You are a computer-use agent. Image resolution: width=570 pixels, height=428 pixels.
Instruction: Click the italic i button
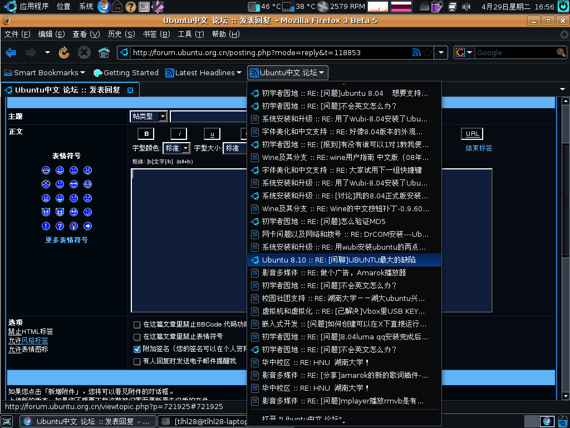(x=179, y=134)
